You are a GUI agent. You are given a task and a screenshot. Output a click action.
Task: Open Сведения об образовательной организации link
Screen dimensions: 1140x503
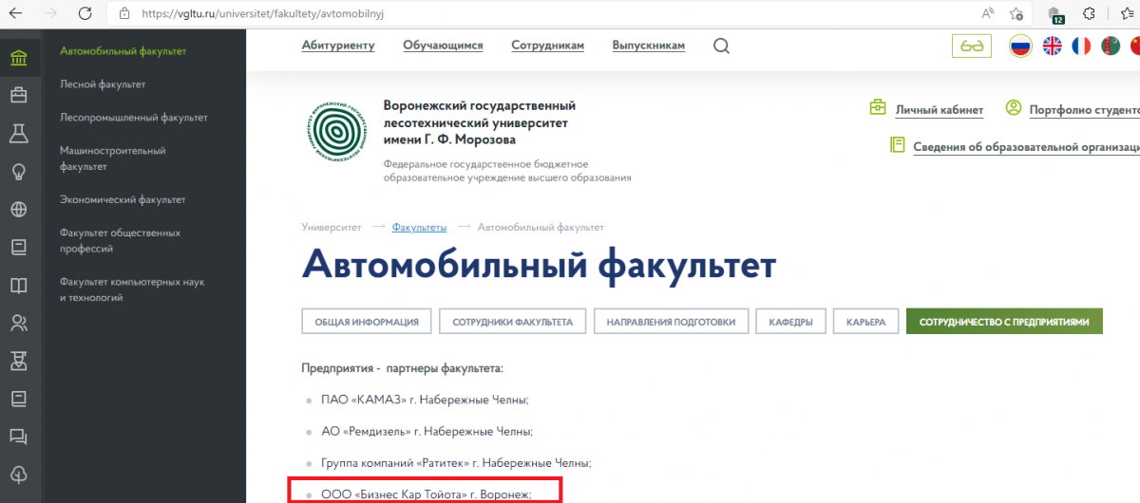tap(1026, 147)
